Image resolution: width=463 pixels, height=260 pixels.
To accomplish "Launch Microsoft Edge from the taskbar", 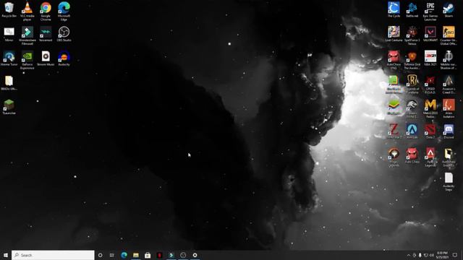I will pyautogui.click(x=124, y=255).
